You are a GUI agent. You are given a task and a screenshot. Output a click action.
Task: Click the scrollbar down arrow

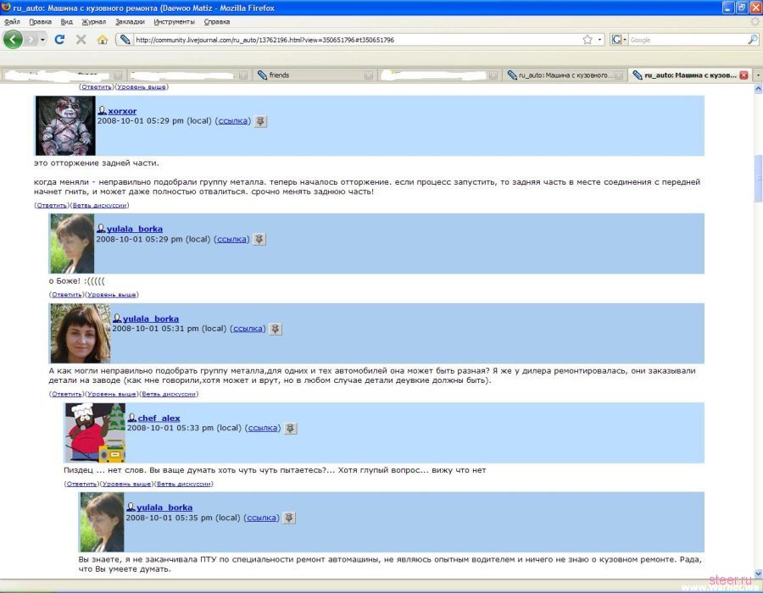click(x=758, y=574)
